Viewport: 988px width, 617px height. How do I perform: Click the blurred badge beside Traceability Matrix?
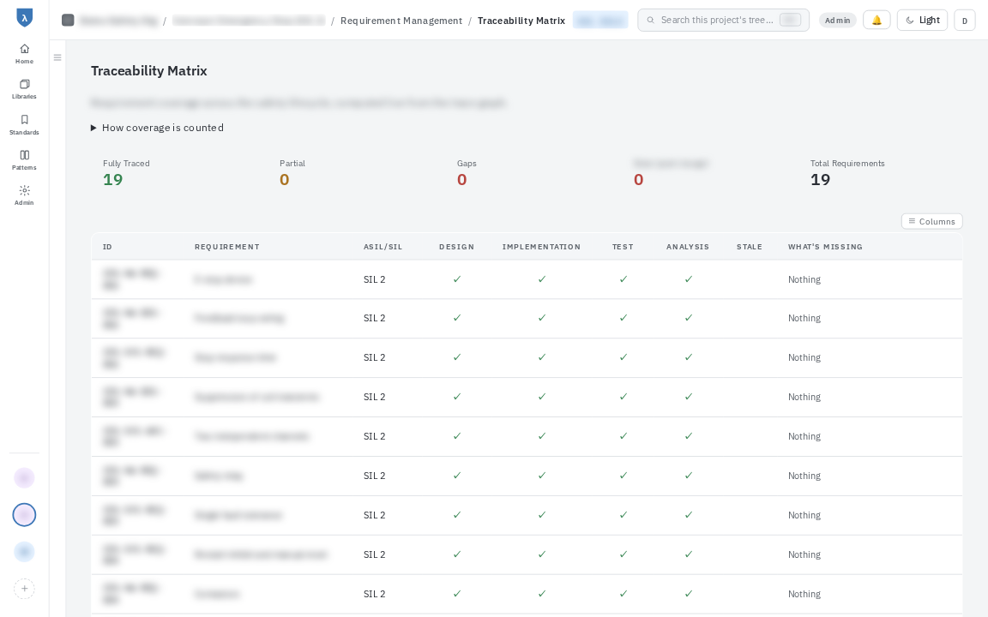coord(599,21)
